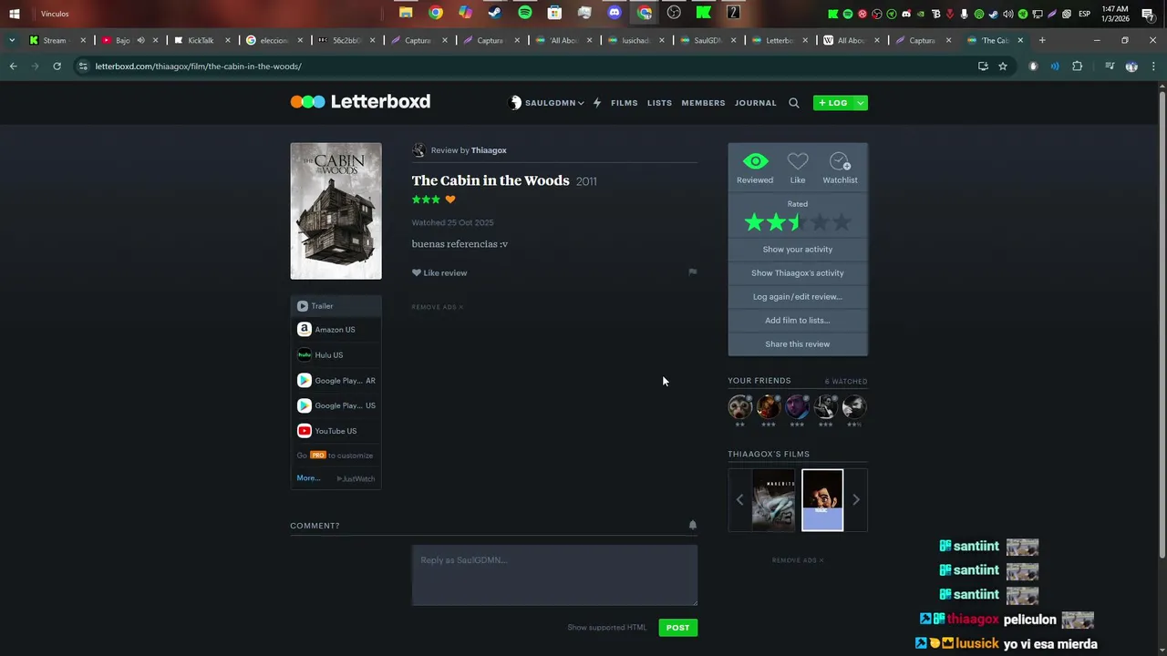The height and width of the screenshot is (656, 1167).
Task: Click Log again / edit review
Action: [x=798, y=297]
